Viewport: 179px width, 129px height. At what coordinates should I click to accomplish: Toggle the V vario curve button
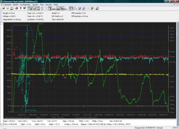pyautogui.click(x=34, y=9)
